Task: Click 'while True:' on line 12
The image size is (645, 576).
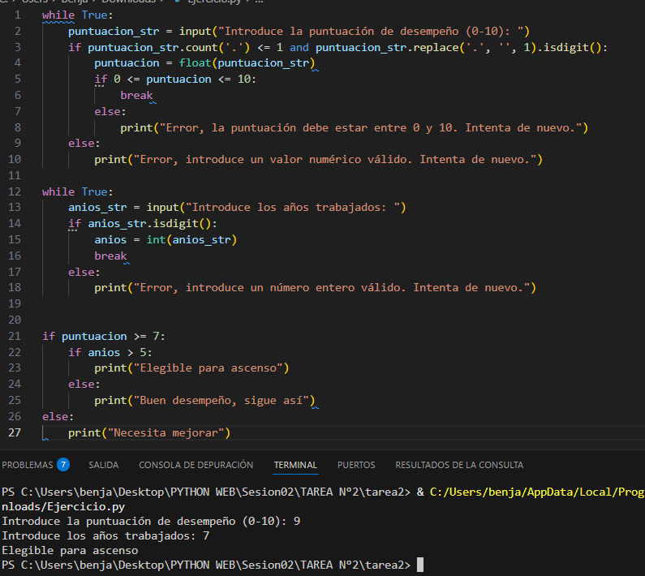Action: pos(77,191)
